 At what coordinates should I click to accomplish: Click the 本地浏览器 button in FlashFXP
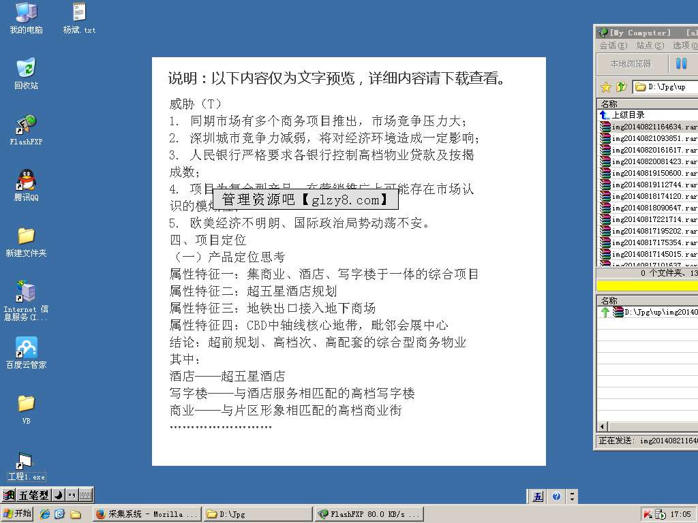click(x=631, y=64)
